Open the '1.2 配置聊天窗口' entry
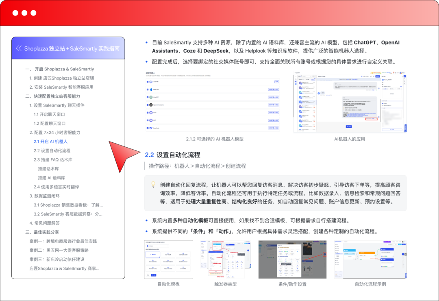This screenshot has width=439, height=301. (x=50, y=123)
